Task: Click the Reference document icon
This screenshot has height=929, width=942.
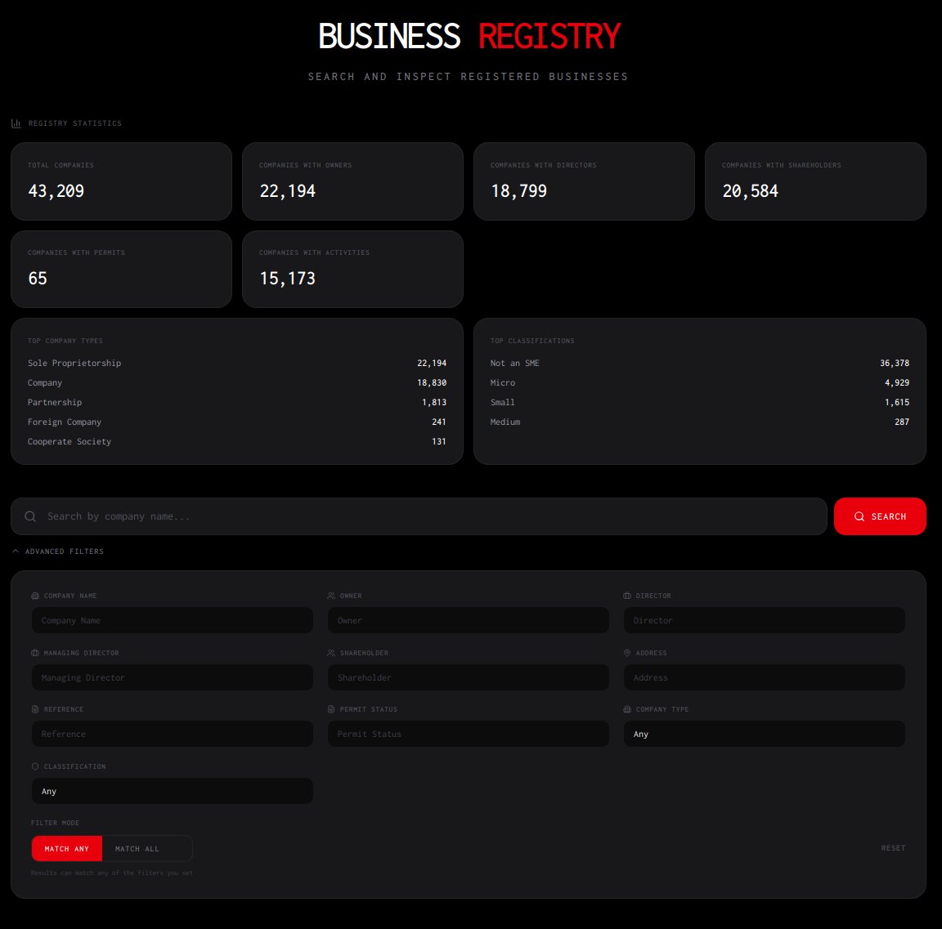Action: click(x=35, y=709)
